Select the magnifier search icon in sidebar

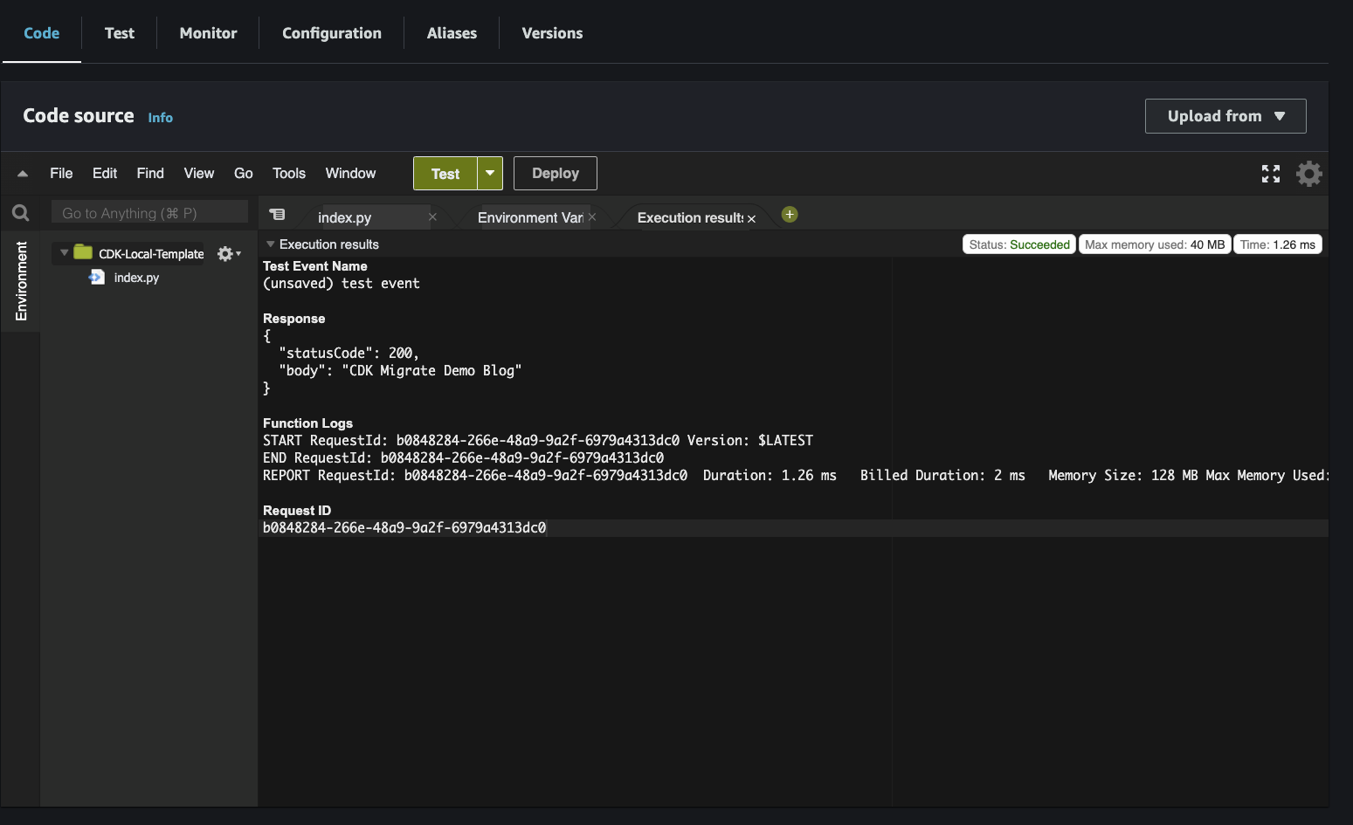coord(20,212)
